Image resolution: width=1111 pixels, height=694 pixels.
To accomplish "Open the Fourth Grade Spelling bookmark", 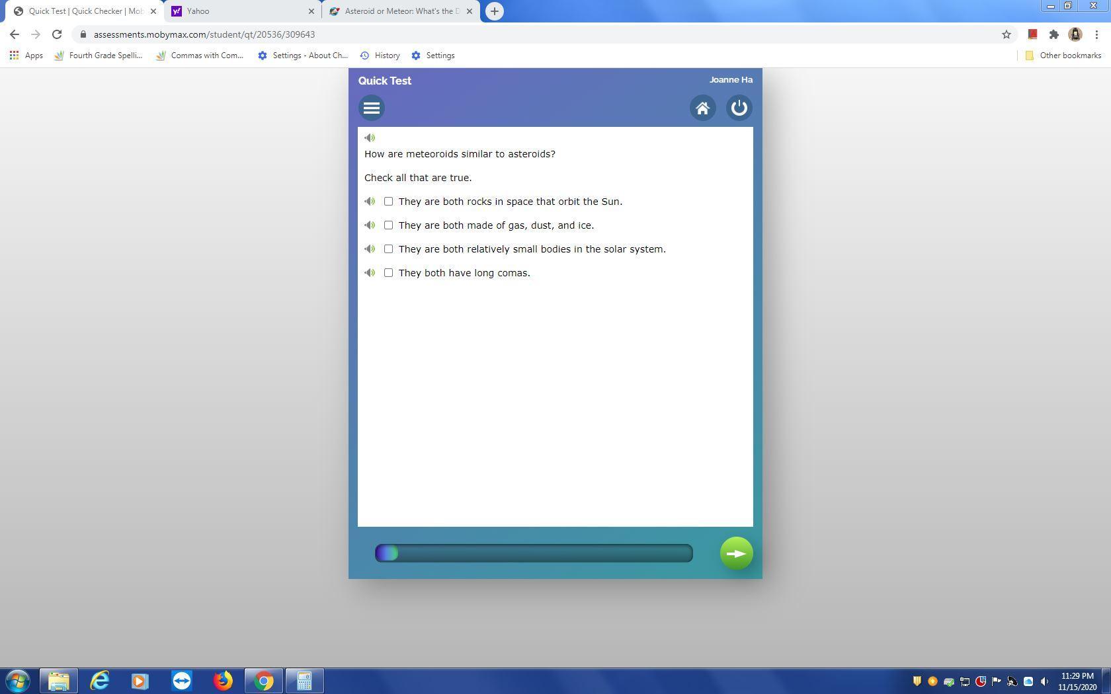I will point(98,56).
